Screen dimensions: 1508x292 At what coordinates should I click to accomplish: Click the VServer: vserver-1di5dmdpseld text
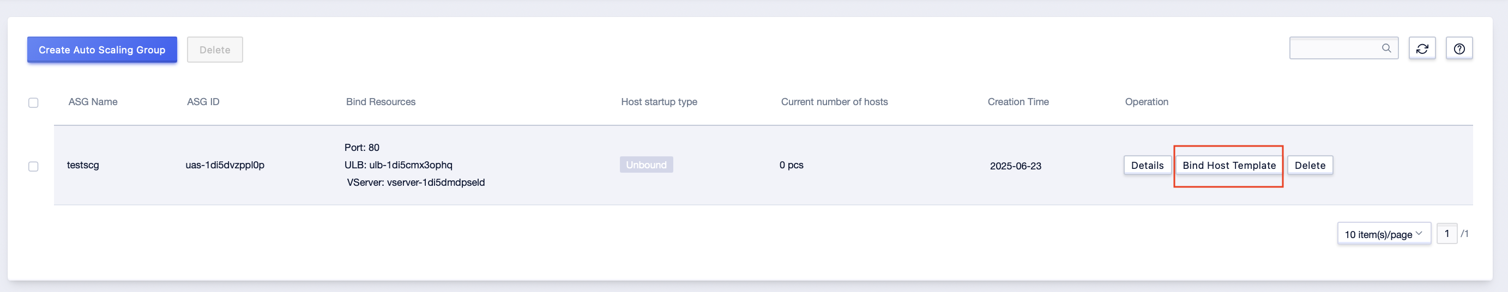tap(415, 182)
